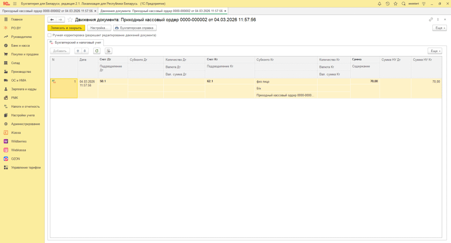Add document to favorites with star icon
Viewport: 451px width, 243px height.
click(x=395, y=4)
